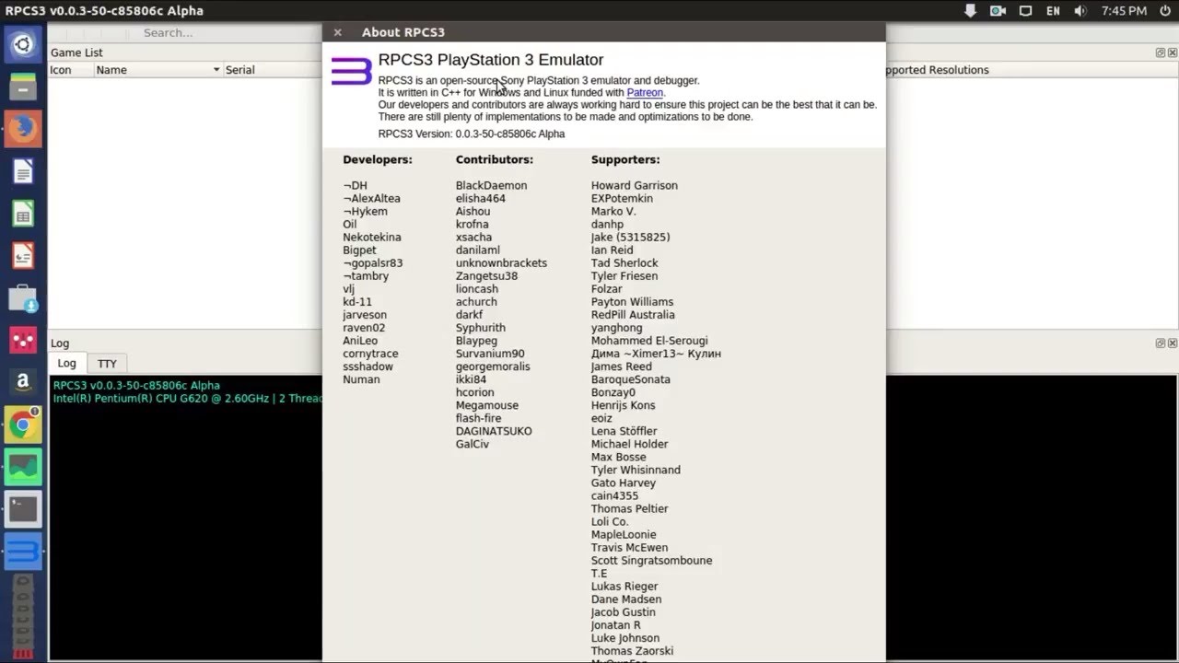
Task: Launch the Files manager from the dock
Action: pyautogui.click(x=23, y=87)
